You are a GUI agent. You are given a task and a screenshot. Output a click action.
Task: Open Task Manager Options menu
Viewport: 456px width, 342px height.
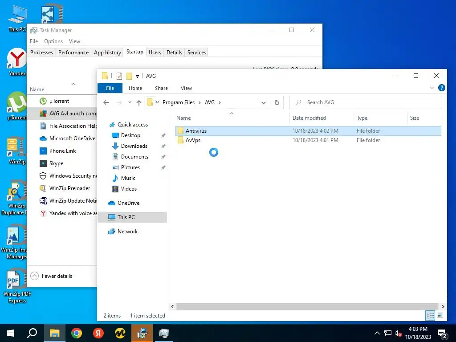tap(53, 41)
